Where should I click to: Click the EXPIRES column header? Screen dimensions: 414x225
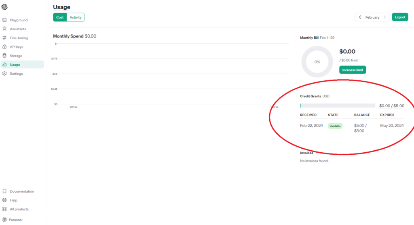pyautogui.click(x=387, y=115)
